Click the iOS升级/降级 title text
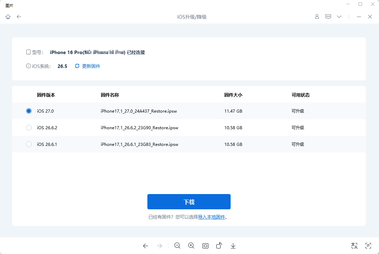The height and width of the screenshot is (254, 379). [192, 17]
